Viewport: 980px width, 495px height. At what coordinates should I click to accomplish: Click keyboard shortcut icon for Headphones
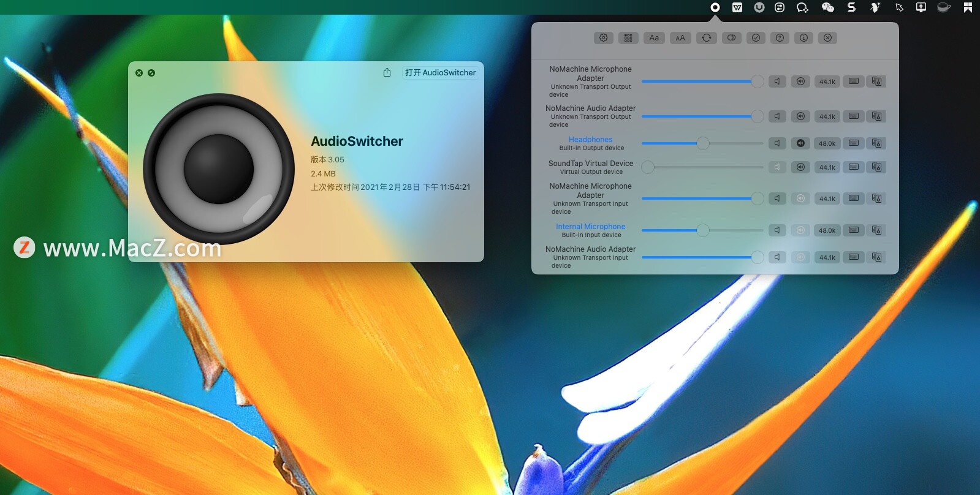coord(854,143)
